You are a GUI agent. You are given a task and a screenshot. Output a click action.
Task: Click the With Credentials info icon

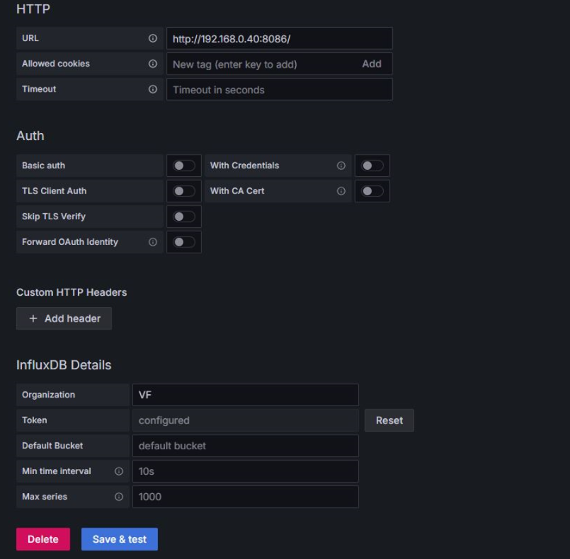pyautogui.click(x=341, y=166)
